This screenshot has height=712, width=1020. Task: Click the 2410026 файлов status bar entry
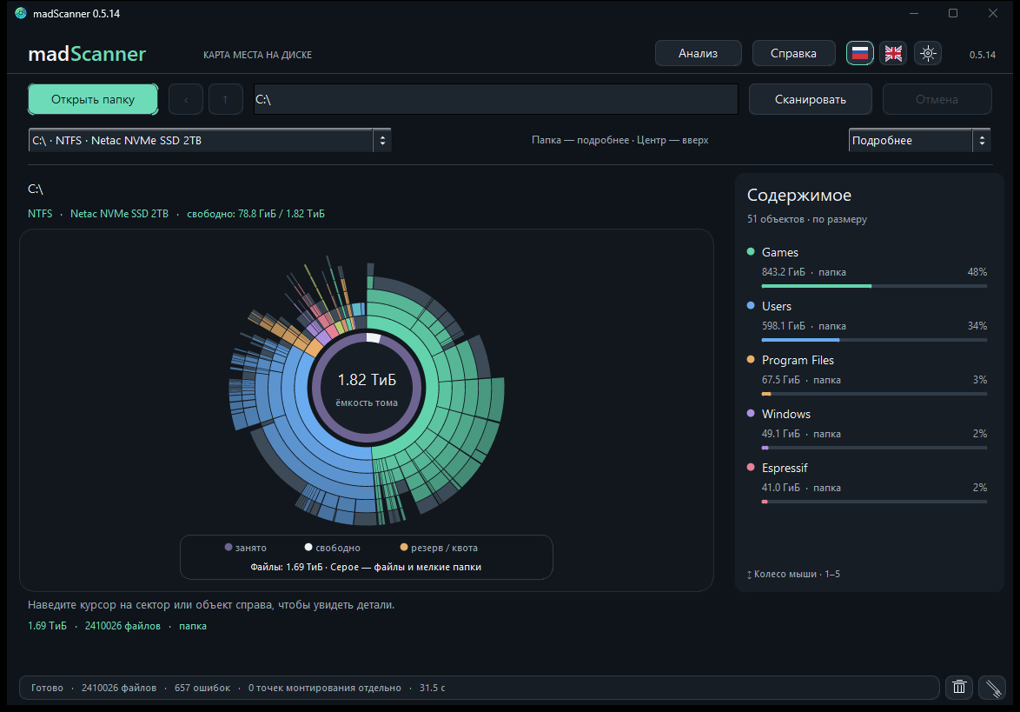click(119, 688)
